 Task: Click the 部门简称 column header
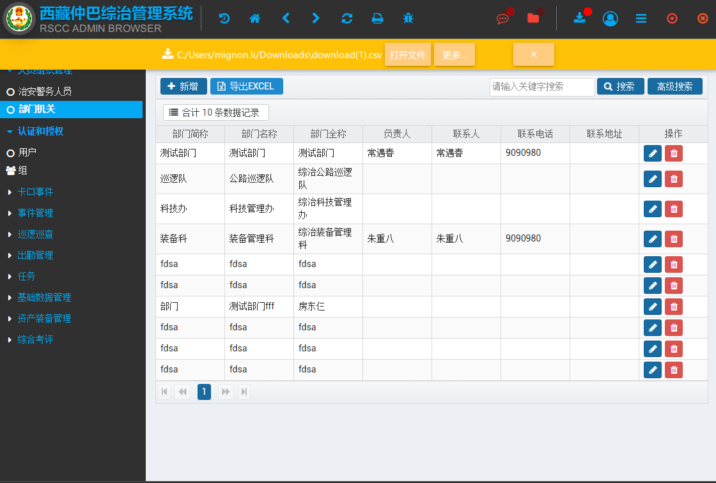191,134
